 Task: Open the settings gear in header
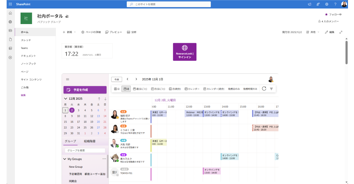point(327,4)
